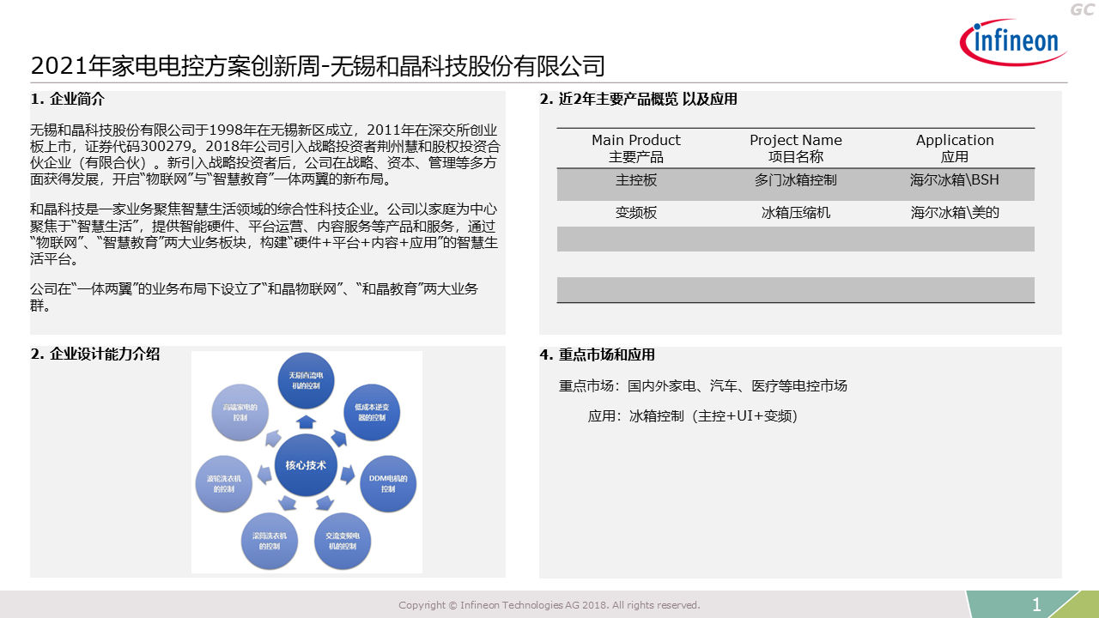The height and width of the screenshot is (618, 1099).
Task: Select the DDM电机的控制 circle
Action: [387, 483]
